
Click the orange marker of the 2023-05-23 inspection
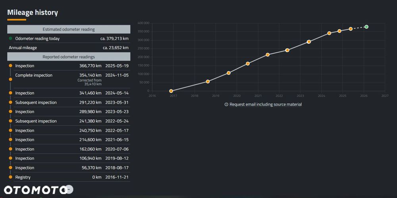coord(10,111)
